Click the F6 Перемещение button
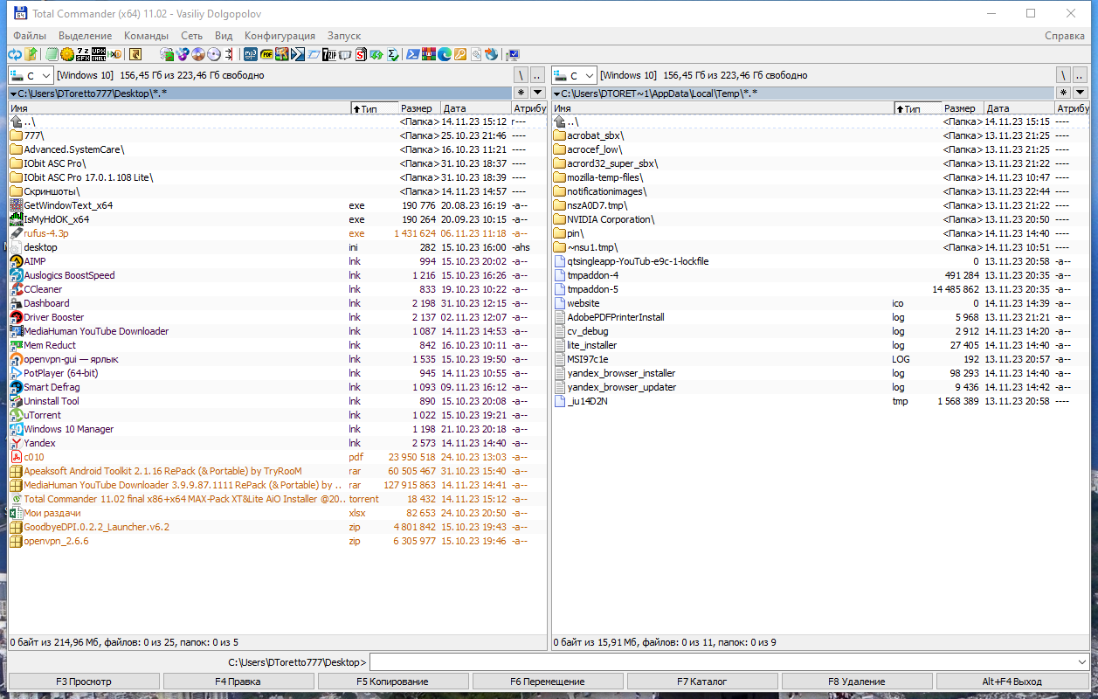 [x=547, y=682]
